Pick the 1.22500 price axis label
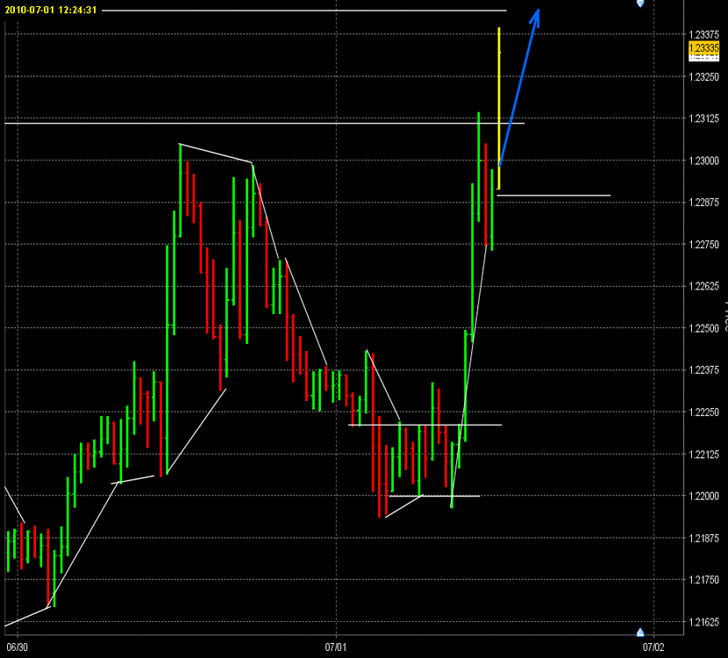 [x=703, y=328]
